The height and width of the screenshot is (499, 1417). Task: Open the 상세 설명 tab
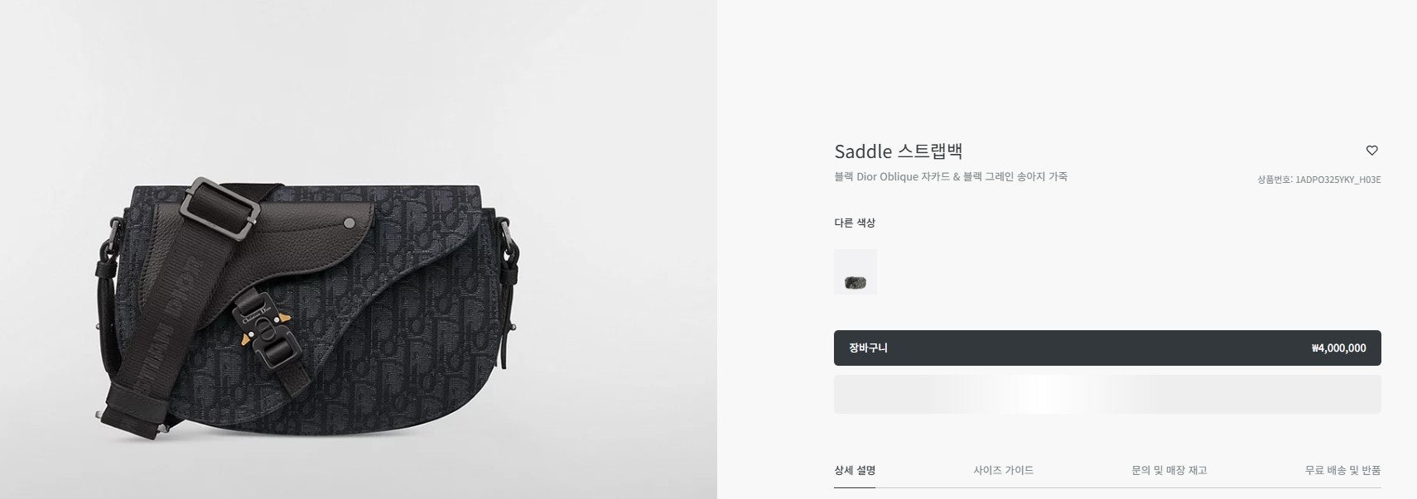[x=855, y=470]
